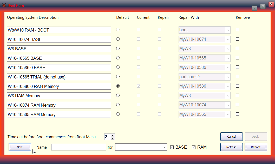
Task: Click the Refresh button
Action: click(x=232, y=147)
